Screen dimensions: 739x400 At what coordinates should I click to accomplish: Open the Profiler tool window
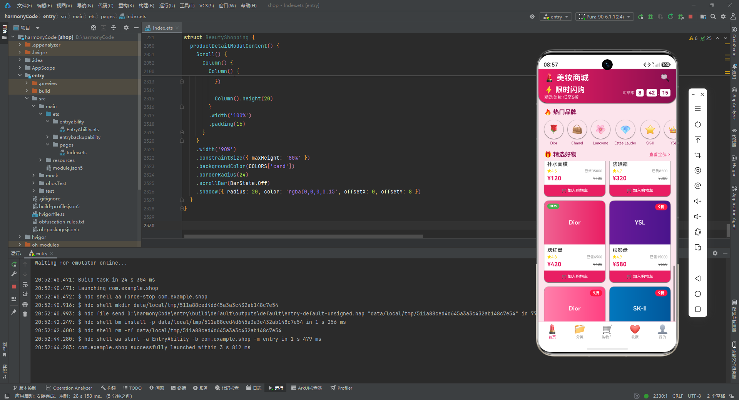[x=341, y=388]
